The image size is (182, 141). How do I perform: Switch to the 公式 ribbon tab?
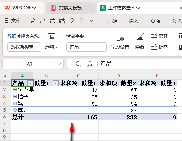(177, 21)
